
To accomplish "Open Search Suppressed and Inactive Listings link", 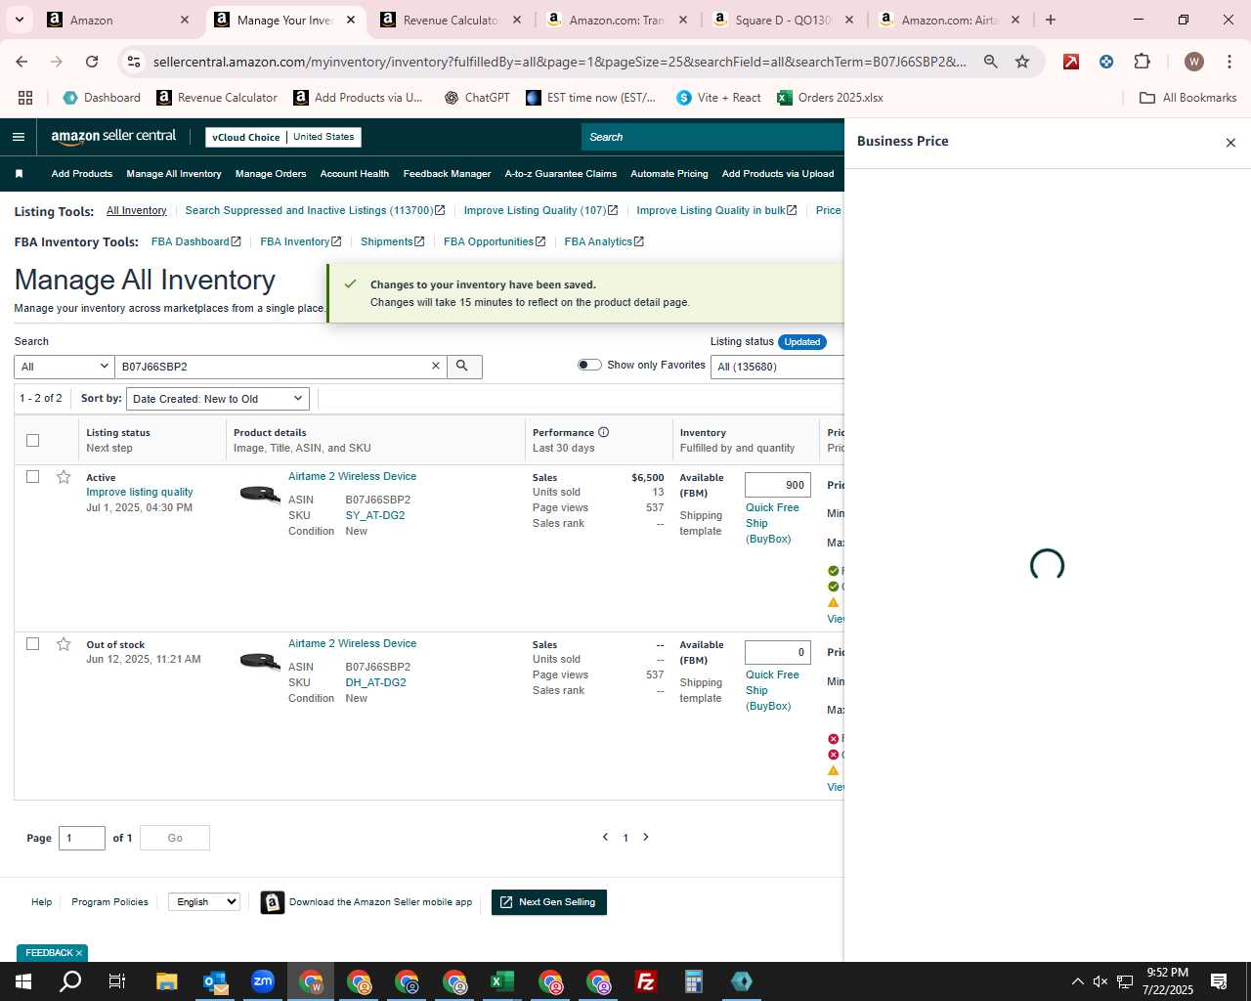I will (x=315, y=210).
